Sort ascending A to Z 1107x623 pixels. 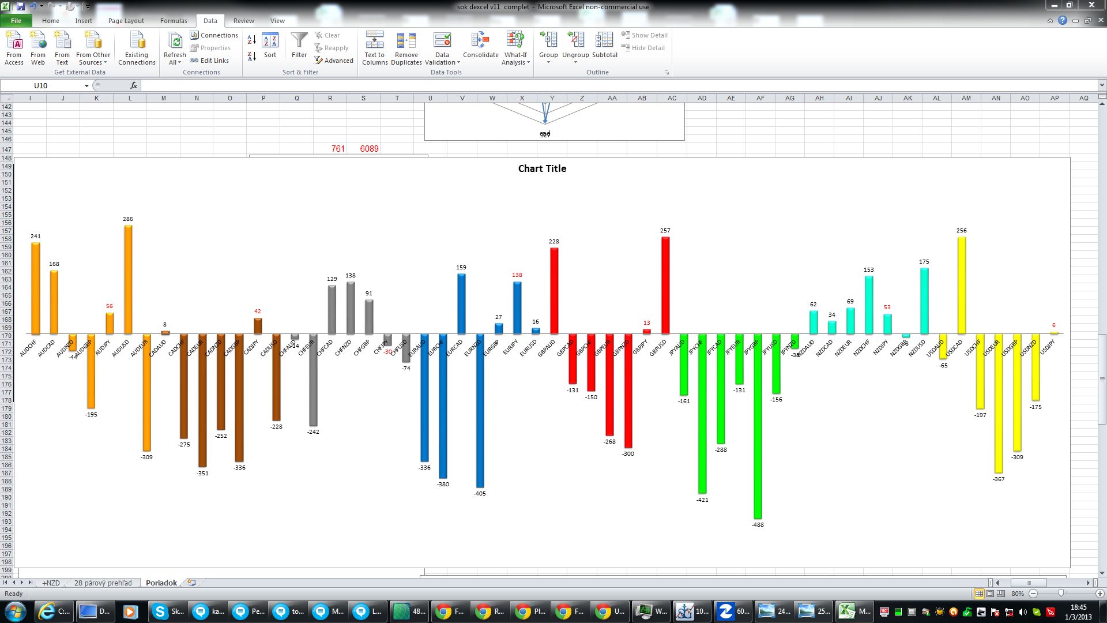pos(252,40)
